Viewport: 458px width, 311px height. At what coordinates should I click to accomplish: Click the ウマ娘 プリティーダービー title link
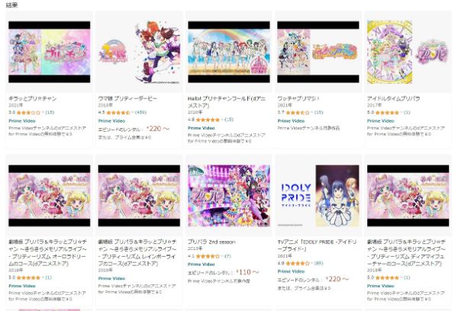pos(127,98)
